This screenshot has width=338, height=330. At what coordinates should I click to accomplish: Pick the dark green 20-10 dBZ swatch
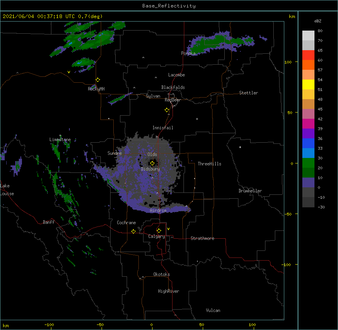coord(308,173)
